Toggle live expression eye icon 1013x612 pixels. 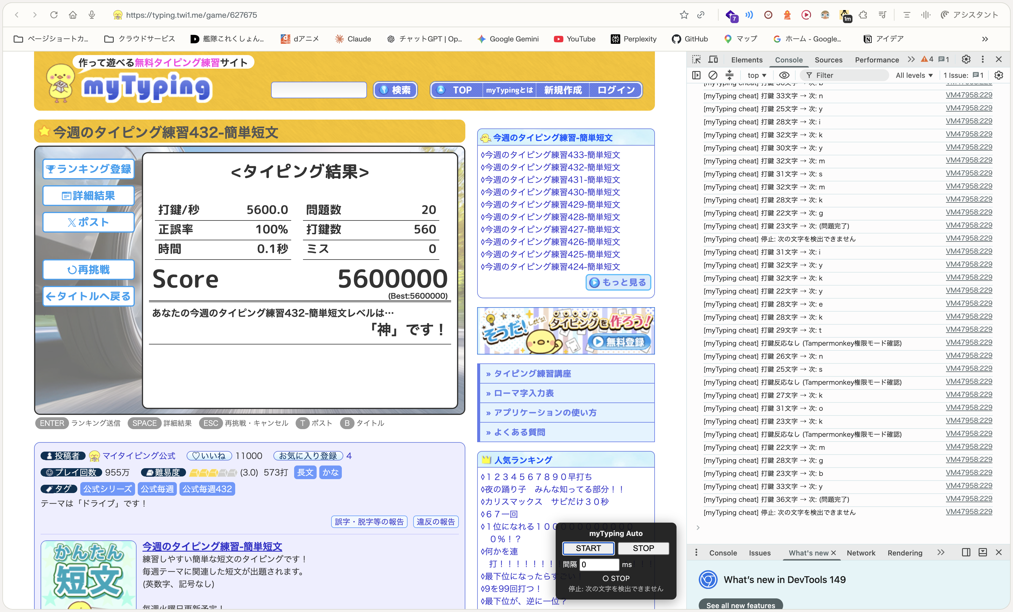point(784,75)
